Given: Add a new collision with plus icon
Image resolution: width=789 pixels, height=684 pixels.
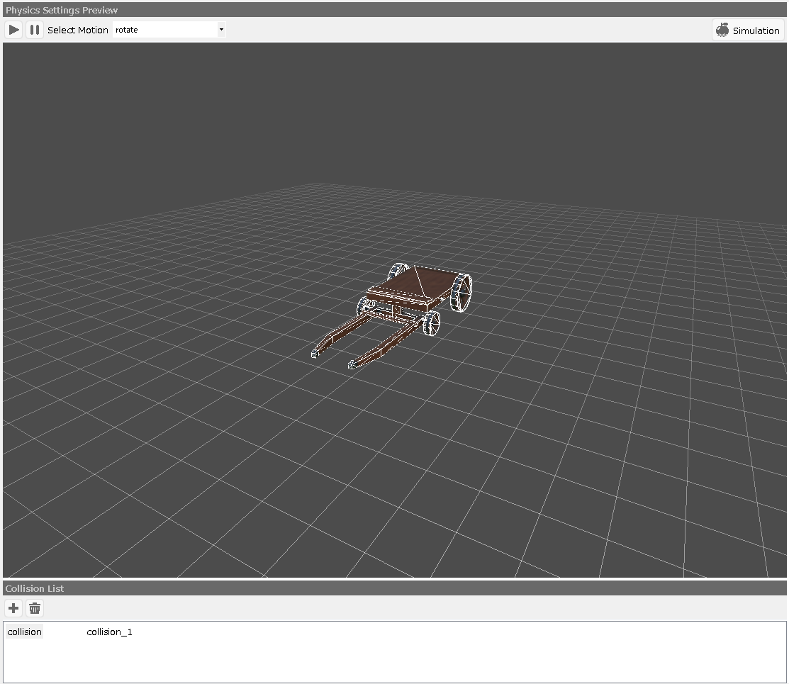Looking at the screenshot, I should tap(13, 608).
